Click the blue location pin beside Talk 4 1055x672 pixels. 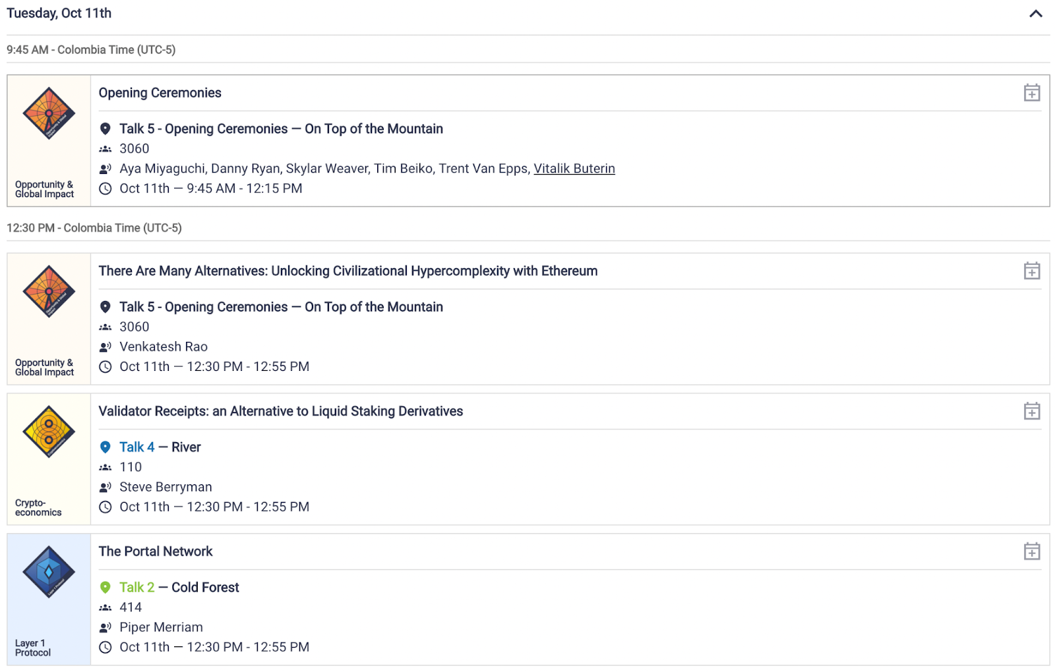[x=105, y=447]
